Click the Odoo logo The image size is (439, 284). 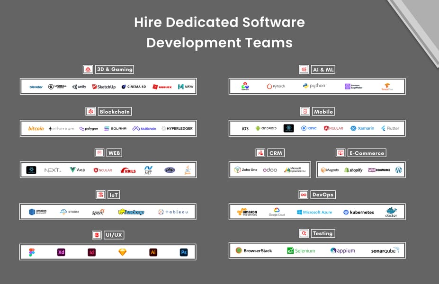(x=270, y=170)
